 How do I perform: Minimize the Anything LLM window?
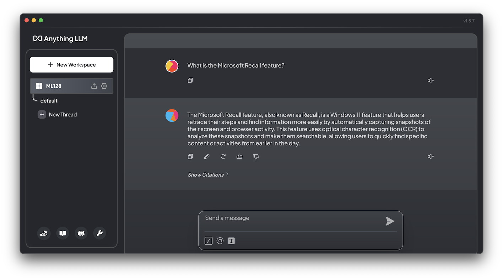34,20
